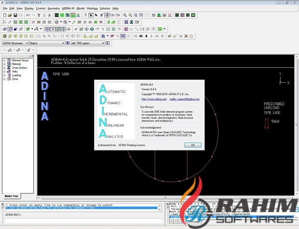Expand the Loading tree node
Viewport: 299px width, 229px height.
point(4,75)
